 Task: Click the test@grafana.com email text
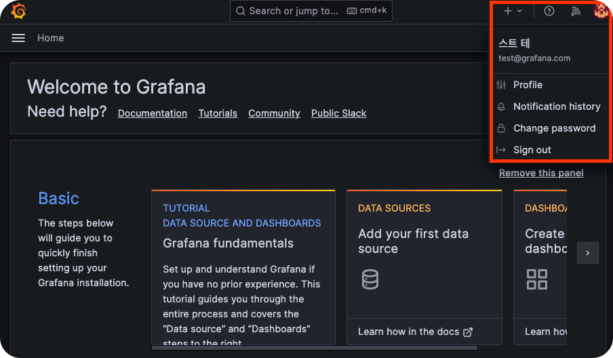534,58
